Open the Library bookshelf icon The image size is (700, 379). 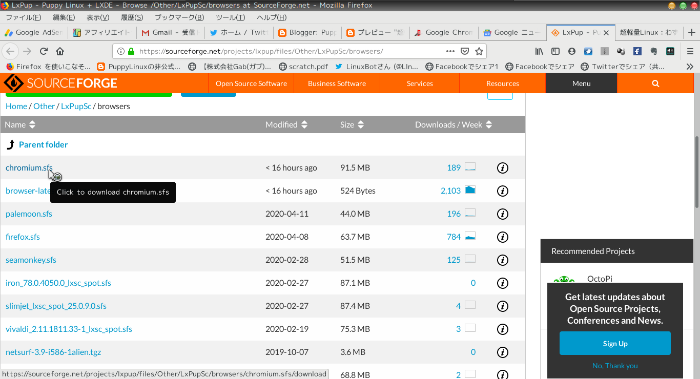(x=539, y=51)
